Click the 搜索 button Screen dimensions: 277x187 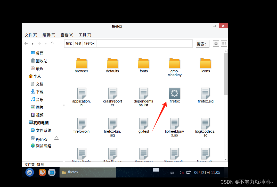[202, 44]
